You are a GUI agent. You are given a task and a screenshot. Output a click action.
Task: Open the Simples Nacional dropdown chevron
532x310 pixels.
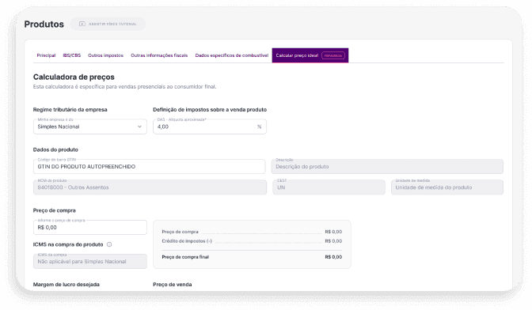(x=139, y=127)
